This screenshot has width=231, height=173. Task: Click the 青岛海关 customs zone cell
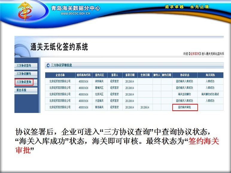coord(99,107)
